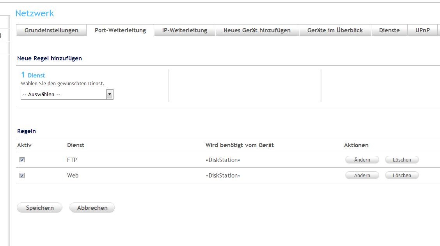Expand the Dienst Auswählen dropdown

point(64,94)
